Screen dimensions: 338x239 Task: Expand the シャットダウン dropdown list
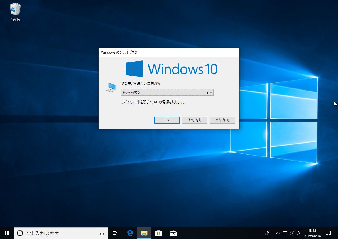tap(211, 93)
